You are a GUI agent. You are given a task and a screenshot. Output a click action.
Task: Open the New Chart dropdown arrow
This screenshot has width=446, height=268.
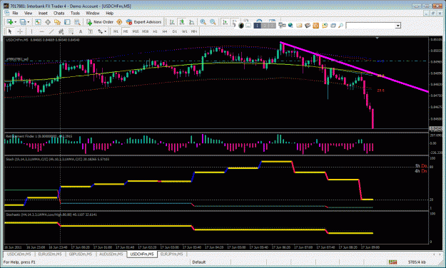[15, 22]
